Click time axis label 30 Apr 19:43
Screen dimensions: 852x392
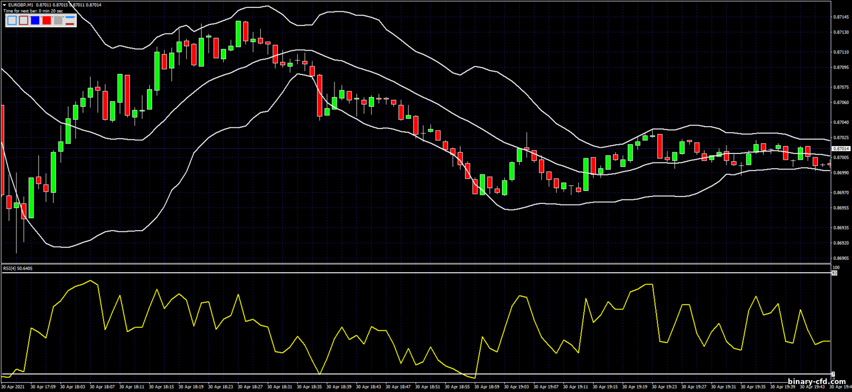click(x=813, y=387)
